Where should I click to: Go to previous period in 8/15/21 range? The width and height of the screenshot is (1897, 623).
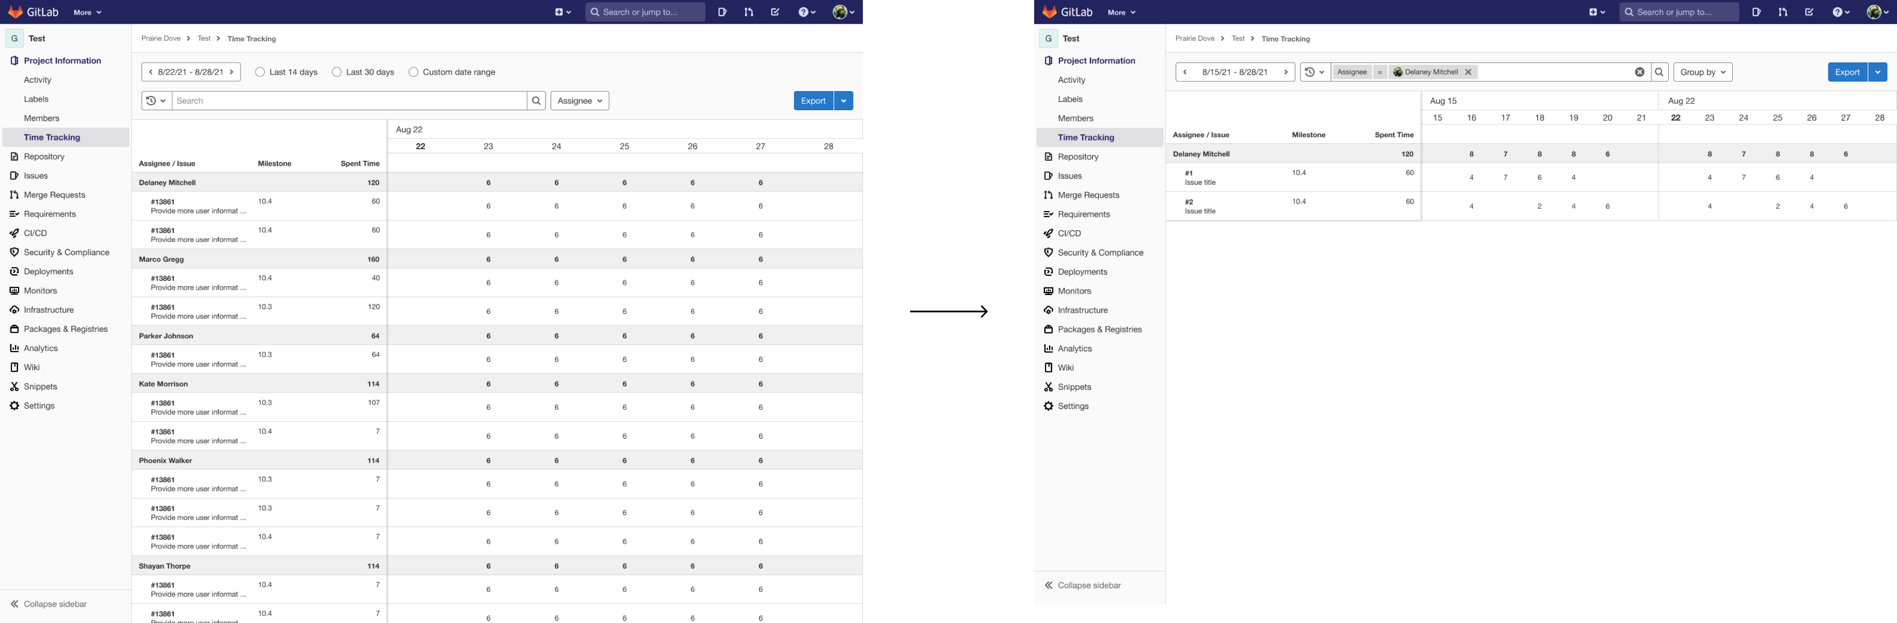coord(1184,72)
